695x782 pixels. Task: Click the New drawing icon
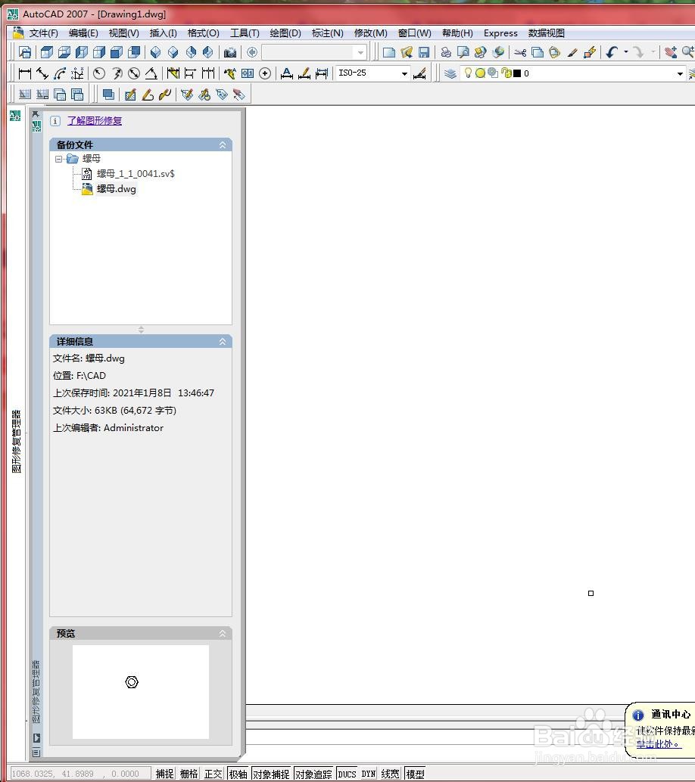click(x=389, y=52)
